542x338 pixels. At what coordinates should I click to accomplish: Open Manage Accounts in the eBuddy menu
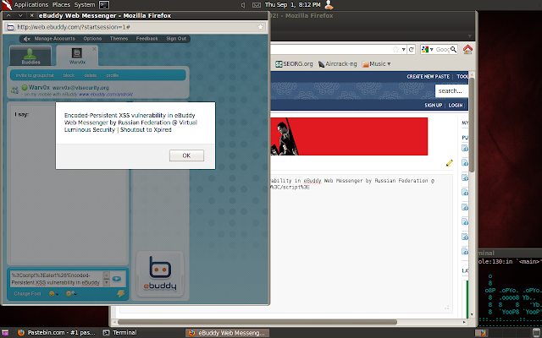click(x=54, y=39)
